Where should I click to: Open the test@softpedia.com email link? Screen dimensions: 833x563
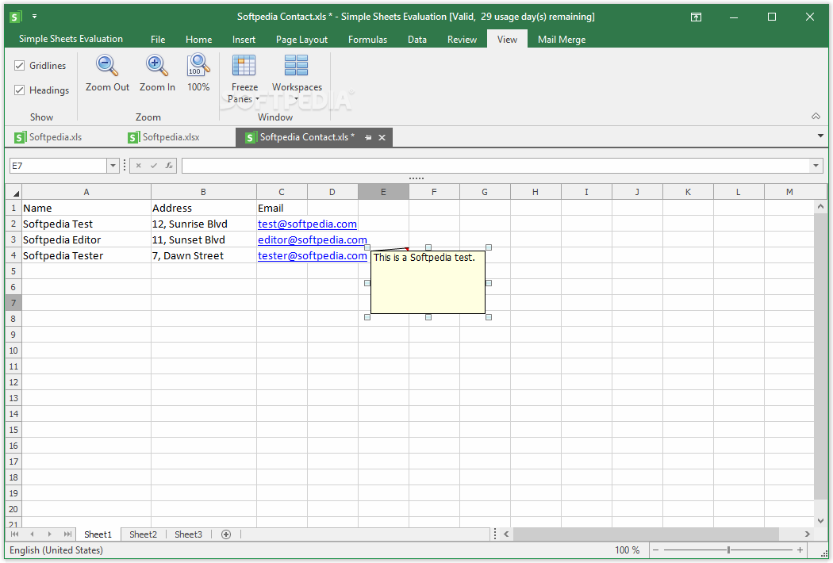tap(307, 224)
